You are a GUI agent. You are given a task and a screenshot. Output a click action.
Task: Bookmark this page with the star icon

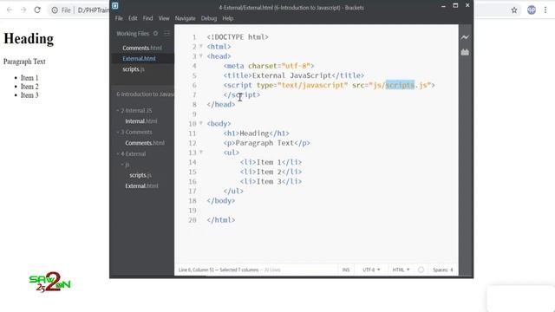(x=514, y=10)
